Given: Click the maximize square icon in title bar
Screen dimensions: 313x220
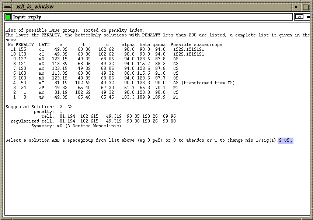Looking at the screenshot, I should [x=306, y=7].
